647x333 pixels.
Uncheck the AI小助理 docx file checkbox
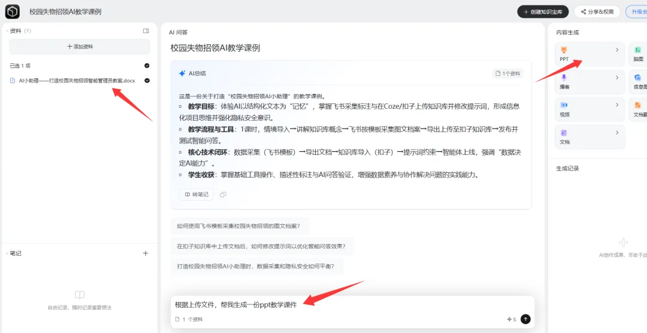pyautogui.click(x=147, y=80)
